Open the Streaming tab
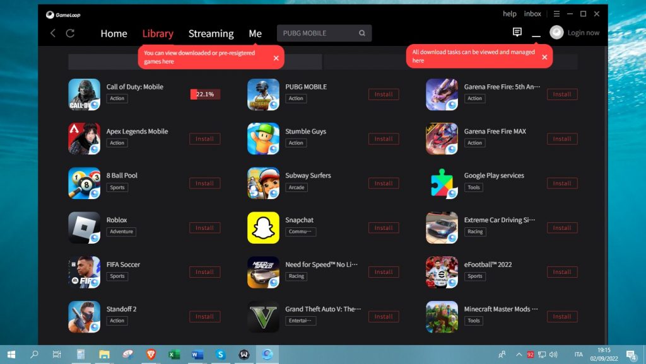 click(x=211, y=34)
